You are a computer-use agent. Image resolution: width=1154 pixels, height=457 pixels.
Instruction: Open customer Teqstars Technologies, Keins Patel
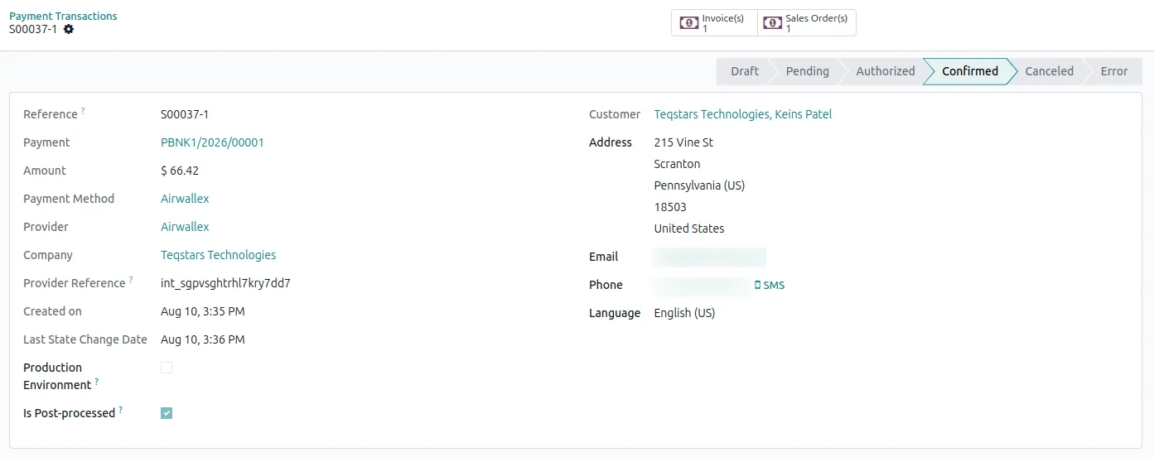pyautogui.click(x=743, y=114)
